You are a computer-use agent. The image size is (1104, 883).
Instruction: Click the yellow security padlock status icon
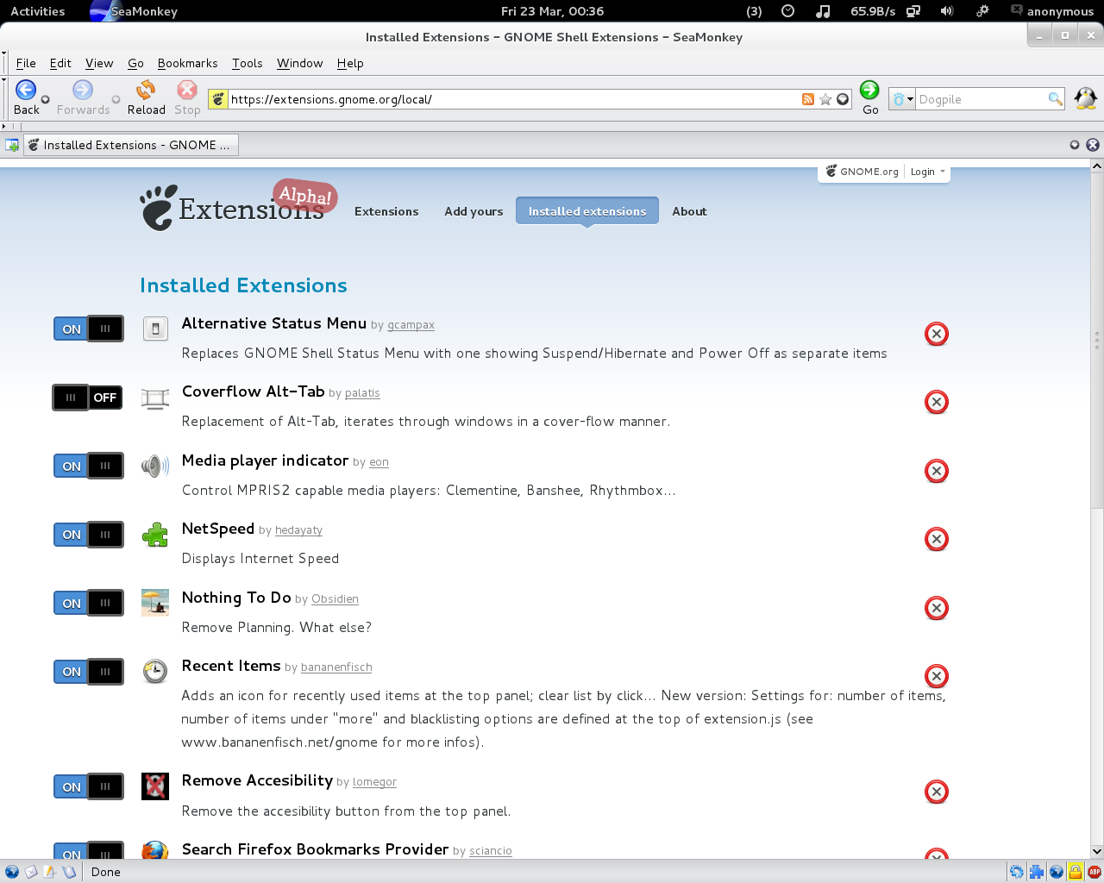(x=1076, y=872)
